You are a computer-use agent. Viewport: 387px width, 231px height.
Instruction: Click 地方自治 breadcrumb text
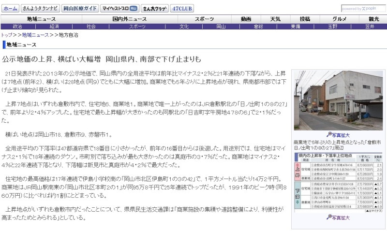click(x=68, y=35)
